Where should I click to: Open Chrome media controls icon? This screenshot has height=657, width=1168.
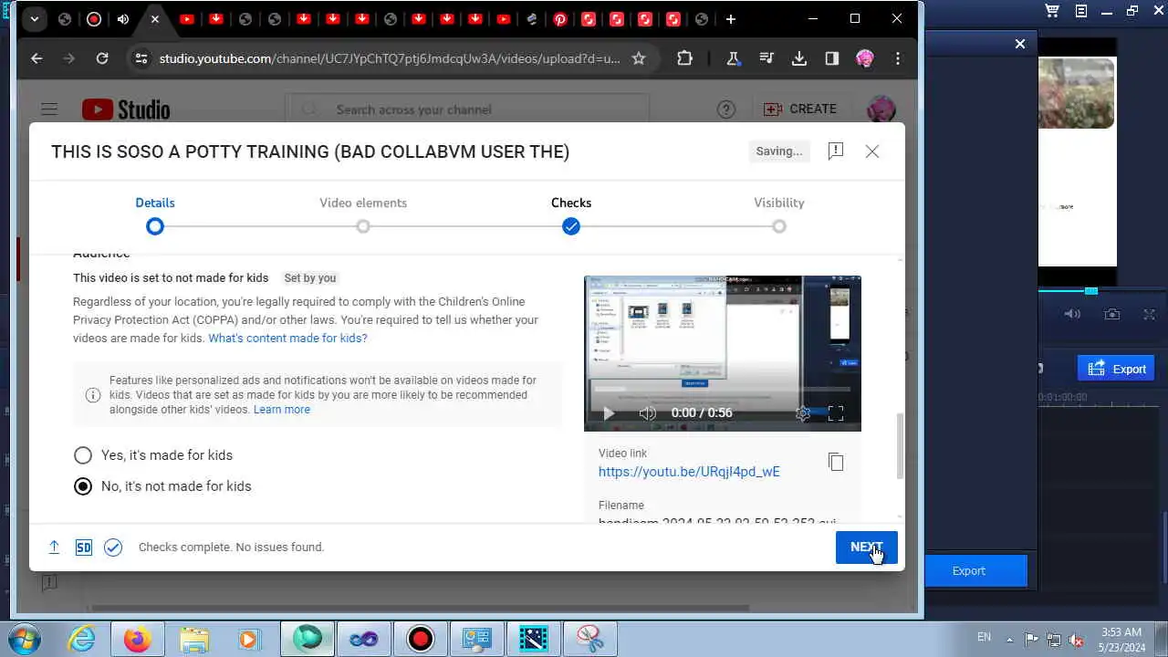(766, 58)
